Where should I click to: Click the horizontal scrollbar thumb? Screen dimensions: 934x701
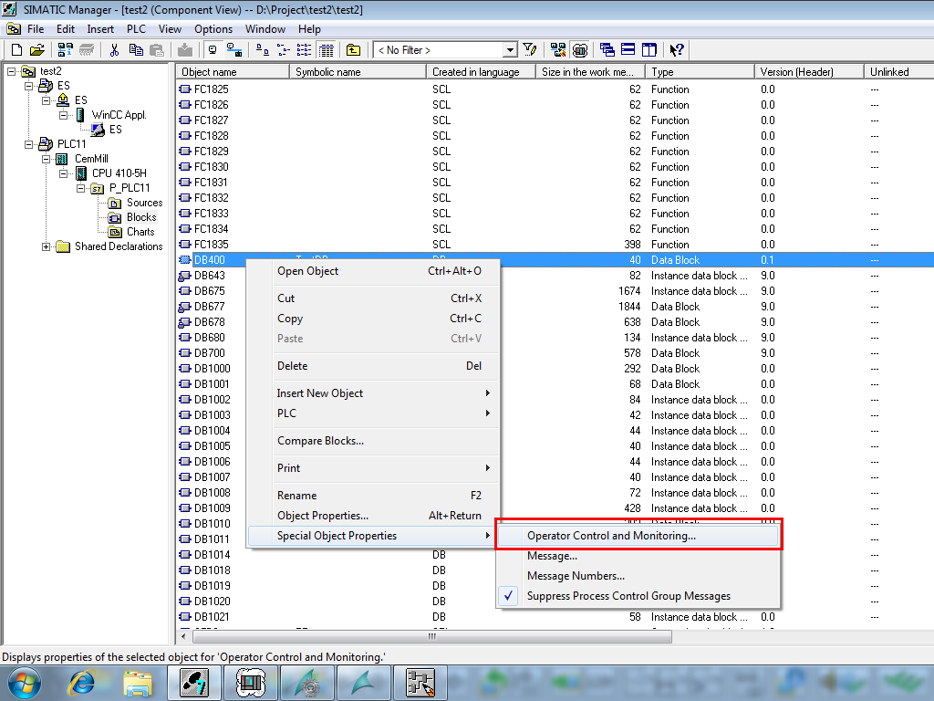(x=431, y=636)
